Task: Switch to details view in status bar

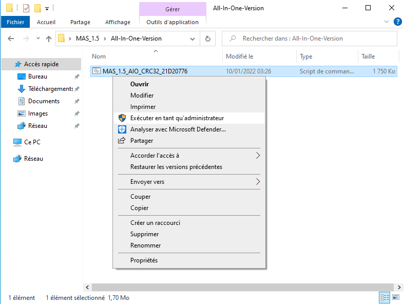Action: [x=384, y=298]
